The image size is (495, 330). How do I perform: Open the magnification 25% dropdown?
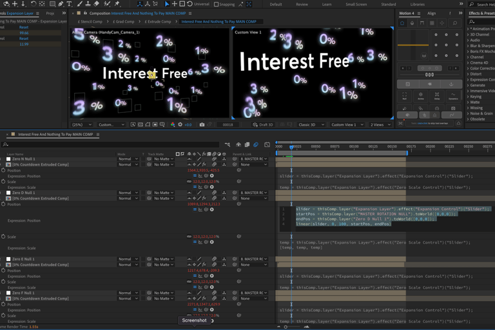pyautogui.click(x=82, y=124)
